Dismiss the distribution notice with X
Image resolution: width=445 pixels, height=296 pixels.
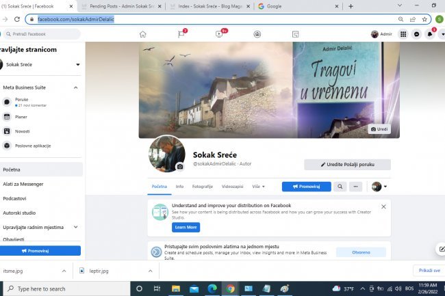pos(383,206)
